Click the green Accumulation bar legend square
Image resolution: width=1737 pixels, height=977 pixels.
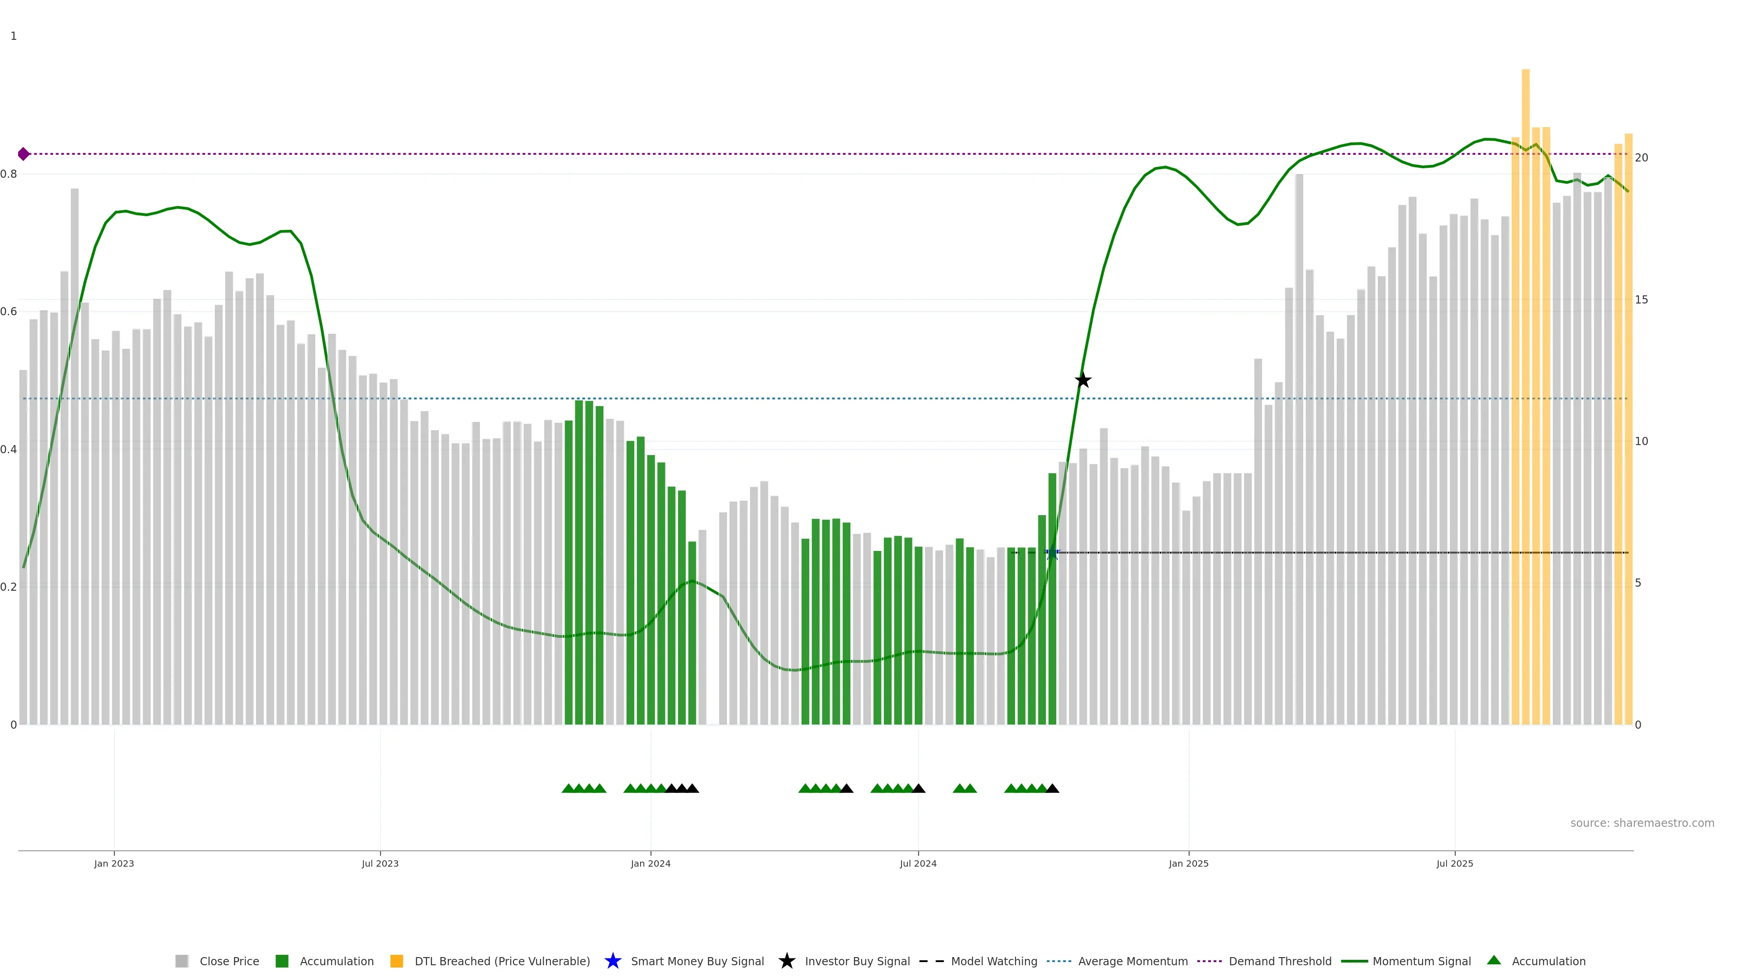(x=282, y=961)
